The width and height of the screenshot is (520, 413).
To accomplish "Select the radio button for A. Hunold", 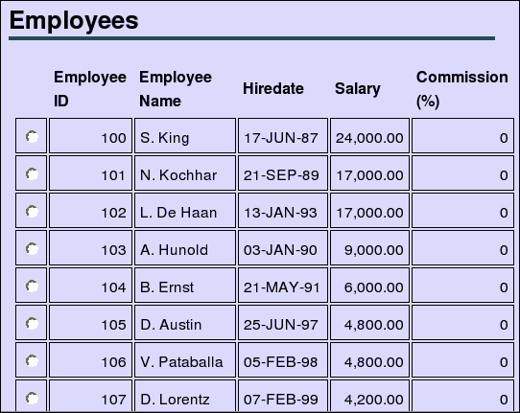I will pyautogui.click(x=32, y=249).
